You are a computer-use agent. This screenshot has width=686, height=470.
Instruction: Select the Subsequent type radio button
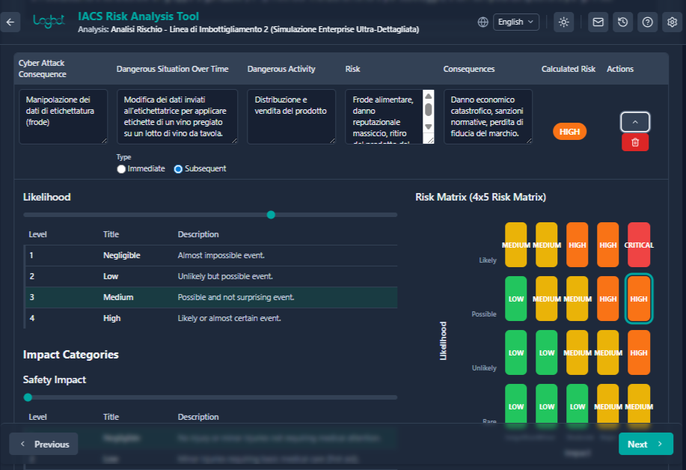tap(178, 169)
